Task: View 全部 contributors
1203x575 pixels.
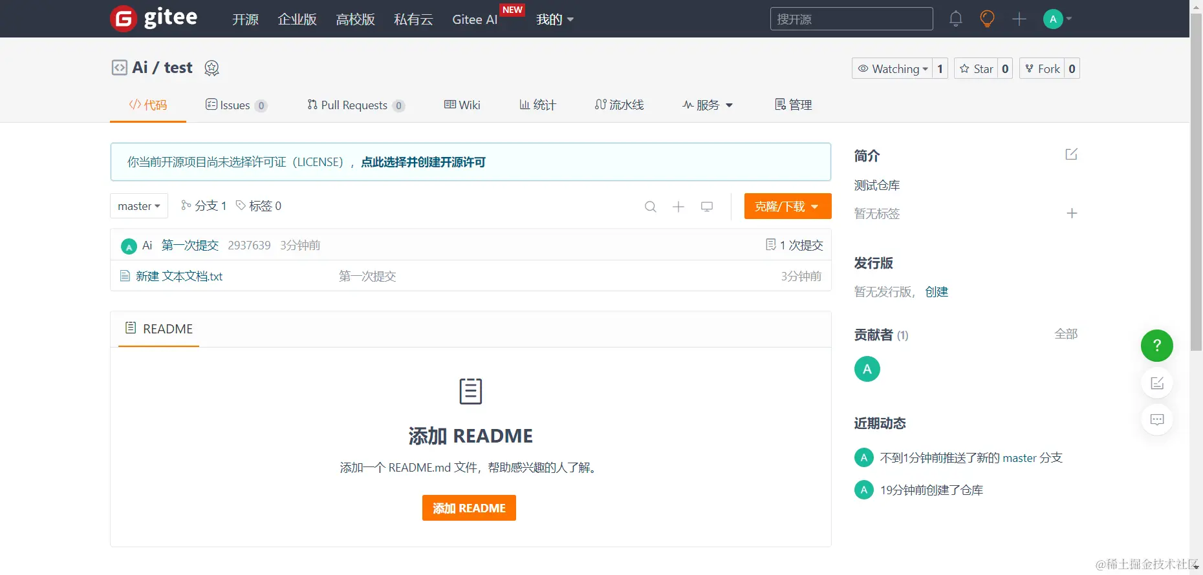Action: click(x=1066, y=333)
